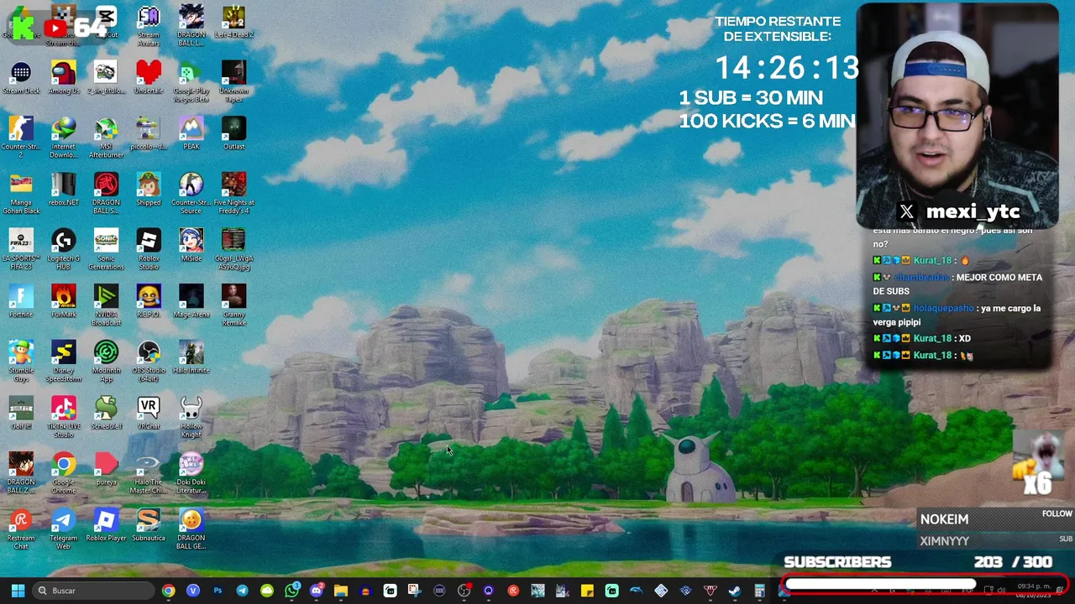Open the PEAK game shortcut

(191, 133)
